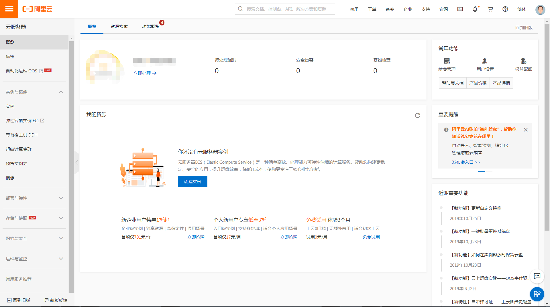The width and height of the screenshot is (550, 307).
Task: Click the blue apps floating button
Action: pyautogui.click(x=537, y=294)
